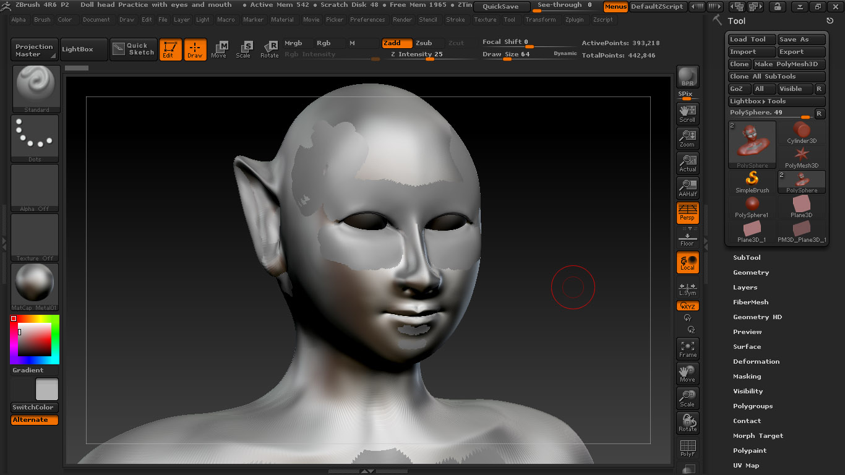Select the right-shelf Rotate view tool
This screenshot has height=475, width=845.
tap(688, 422)
